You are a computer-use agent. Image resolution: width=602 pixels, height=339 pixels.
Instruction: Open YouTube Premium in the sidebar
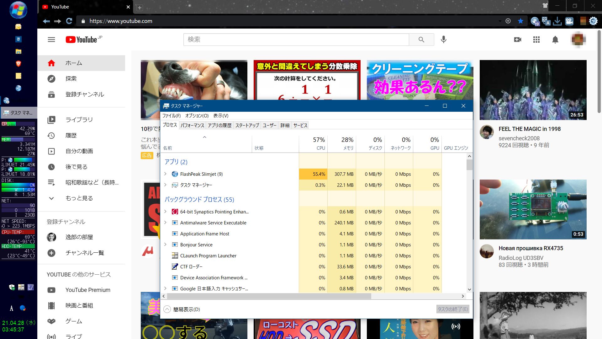click(x=81, y=290)
